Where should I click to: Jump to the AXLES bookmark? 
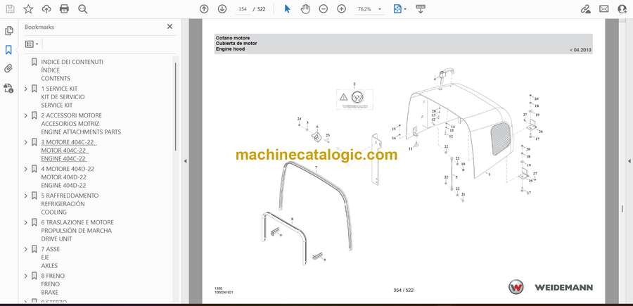point(49,266)
